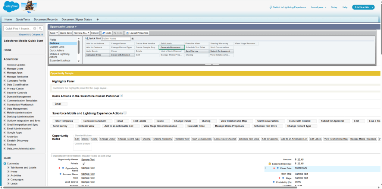Select Generate Document in the button palette

tap(172, 47)
